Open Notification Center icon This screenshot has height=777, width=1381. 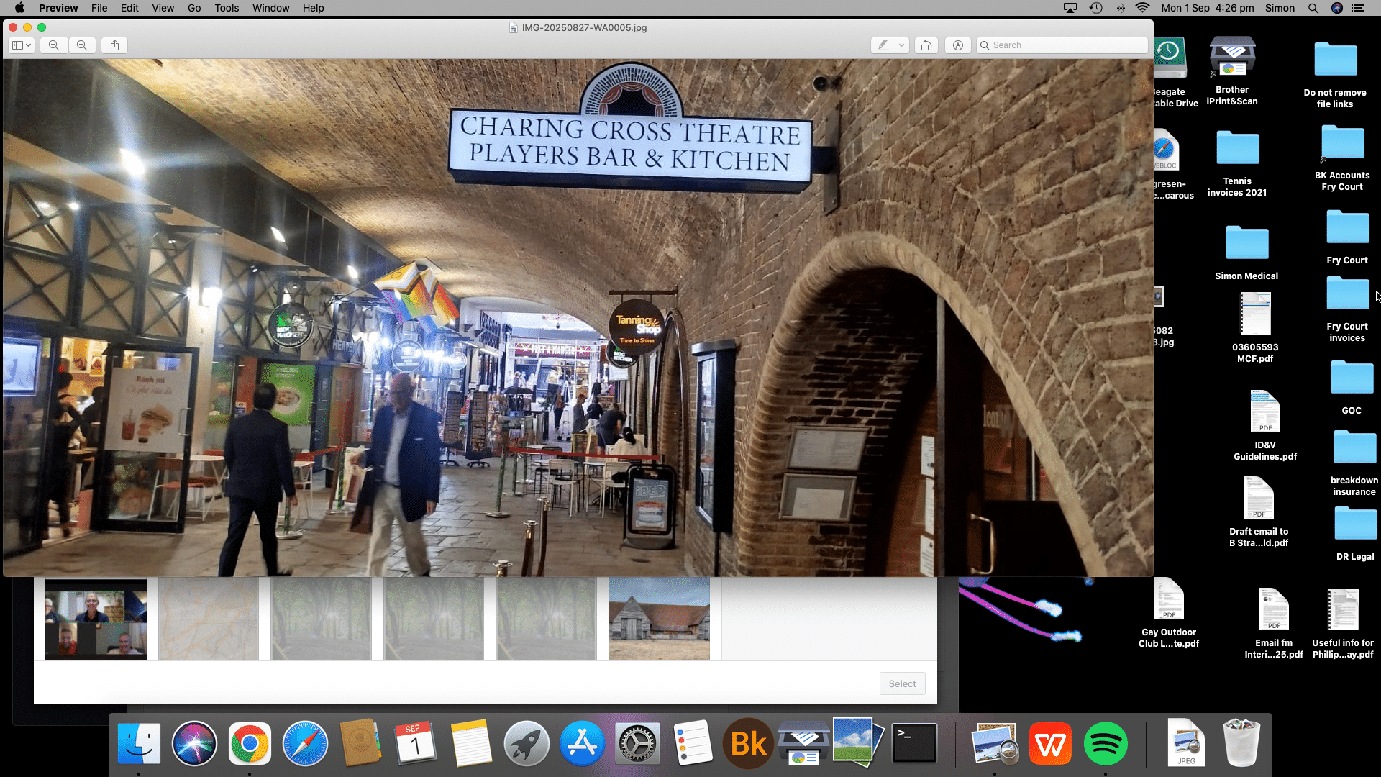tap(1358, 8)
